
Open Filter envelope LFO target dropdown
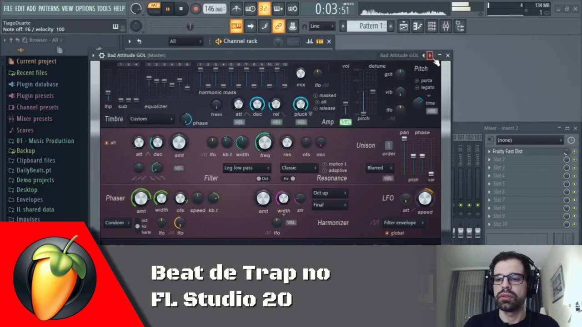pos(404,223)
